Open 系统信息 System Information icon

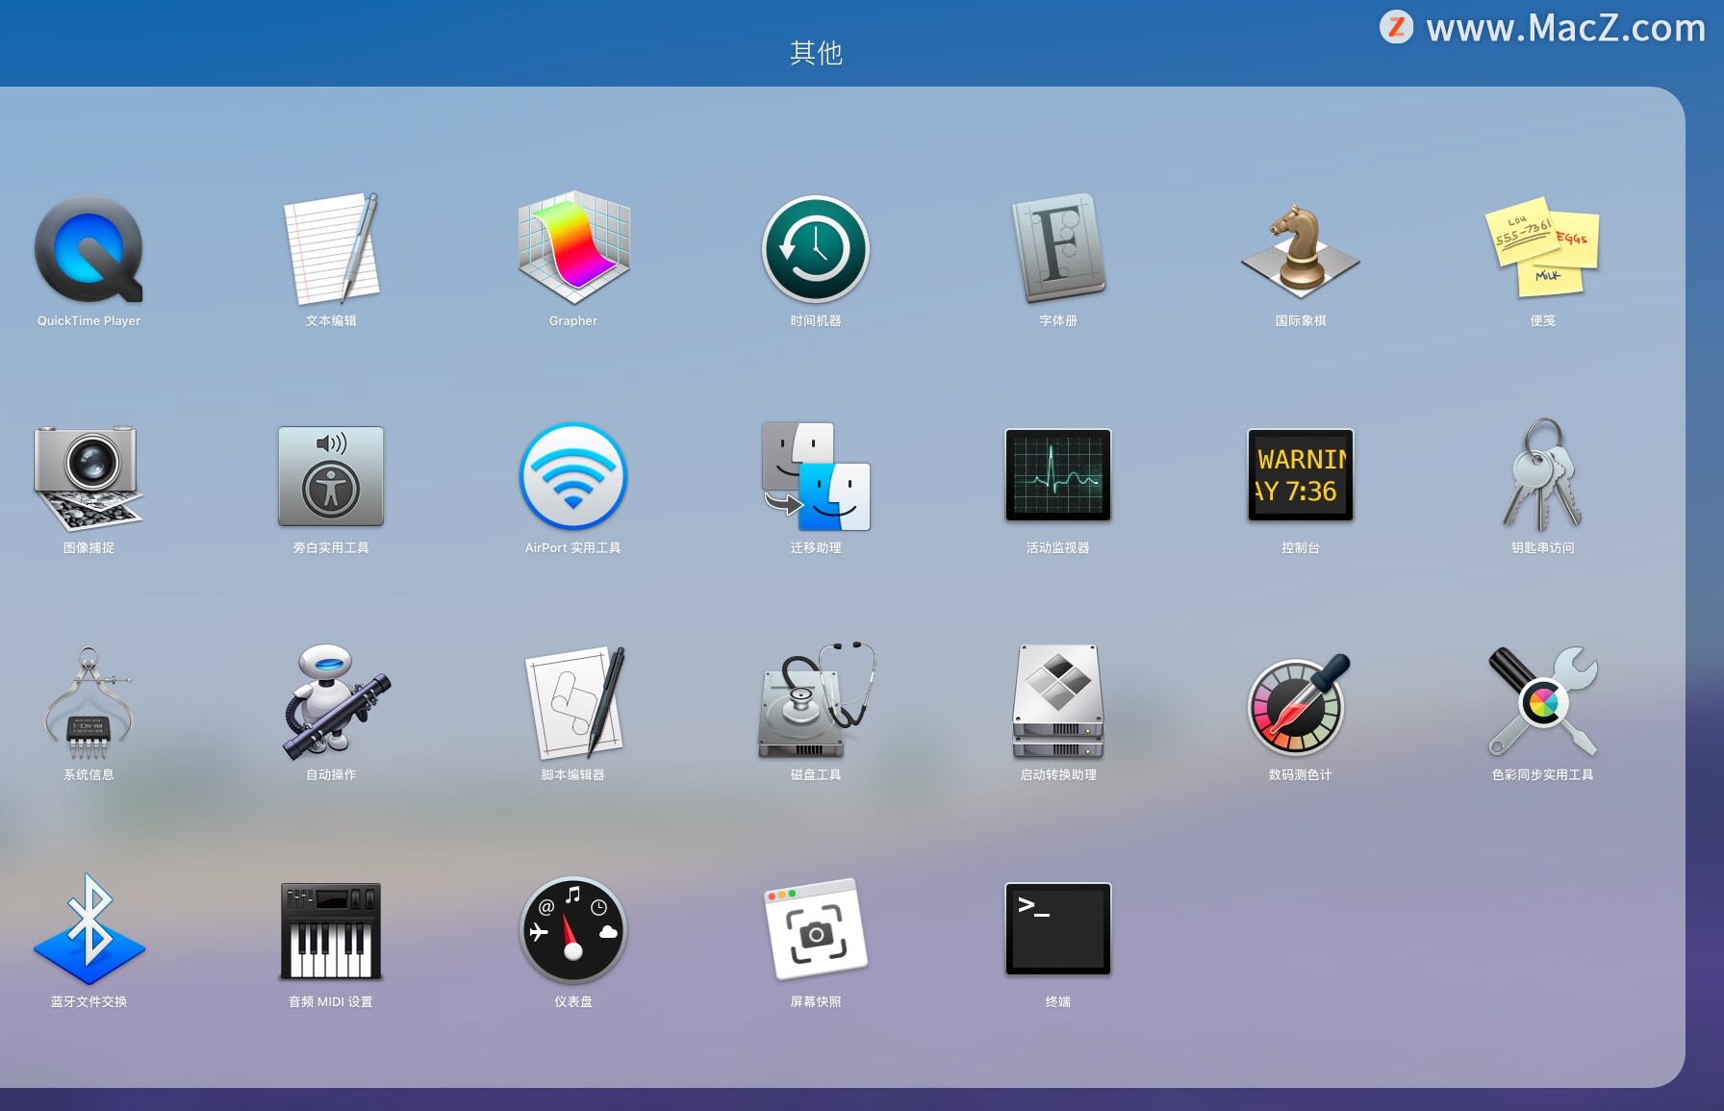(89, 703)
